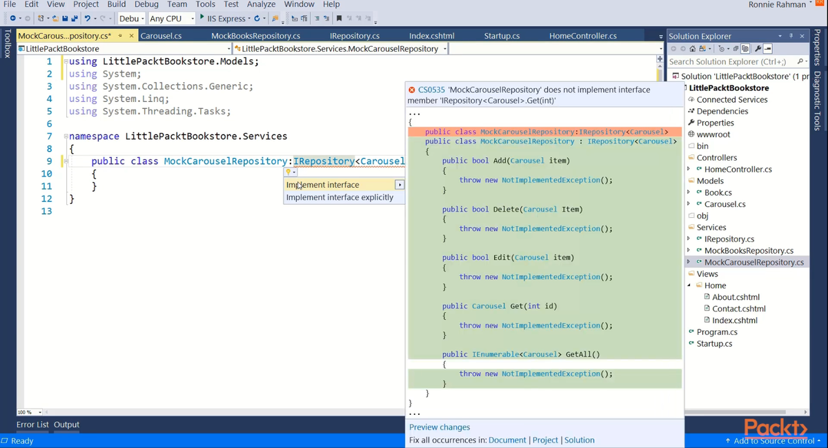
Task: Click the Preview changes link
Action: [x=440, y=427]
